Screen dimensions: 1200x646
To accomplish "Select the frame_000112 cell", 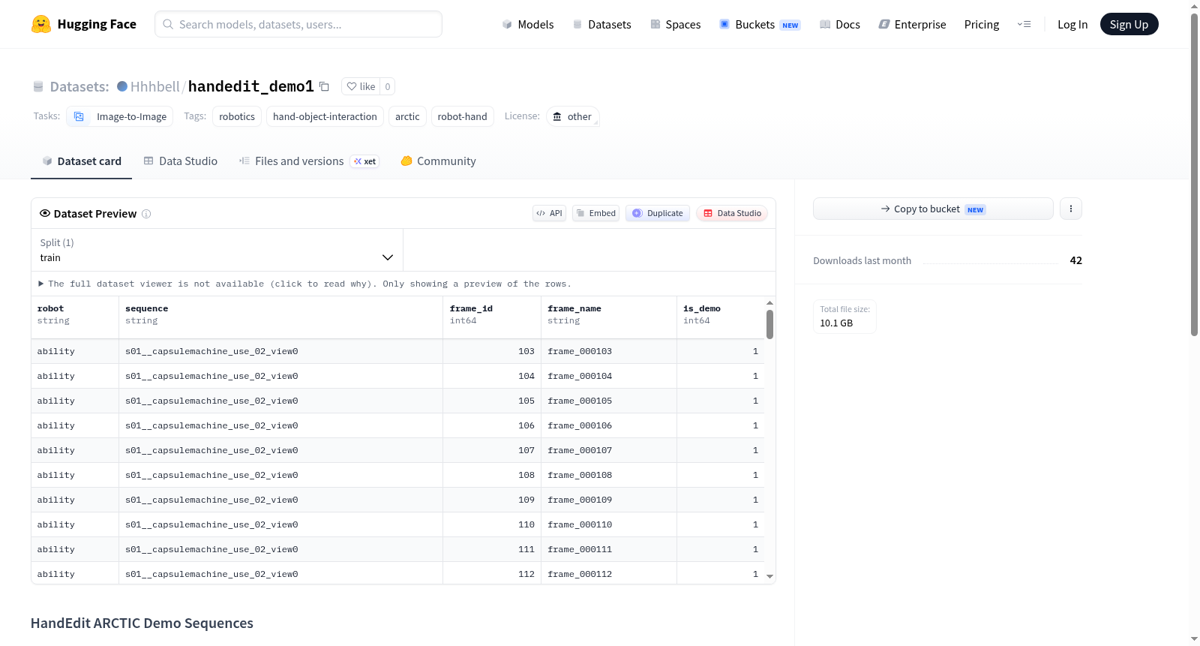I will coord(609,574).
